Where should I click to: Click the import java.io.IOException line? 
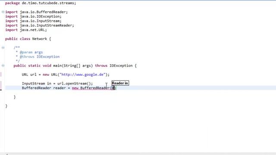pyautogui.click(x=33, y=16)
